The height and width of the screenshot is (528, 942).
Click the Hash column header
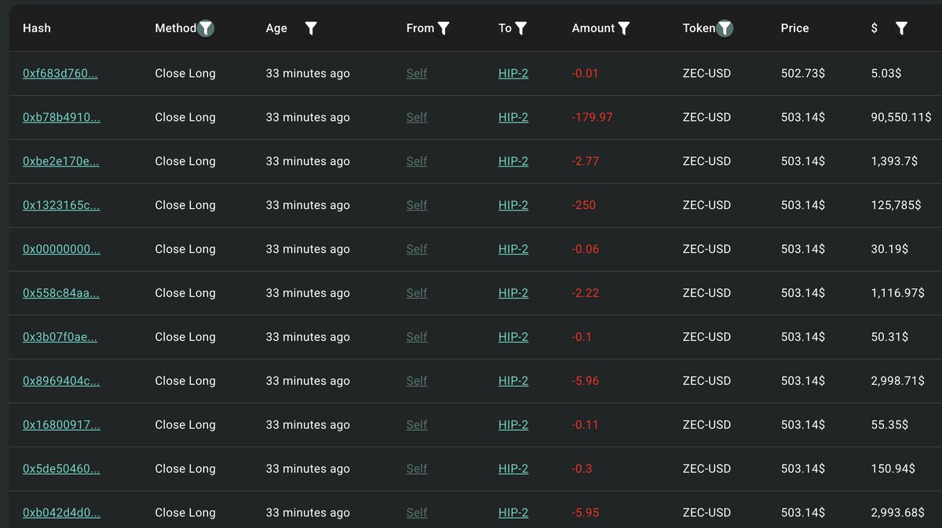click(37, 28)
